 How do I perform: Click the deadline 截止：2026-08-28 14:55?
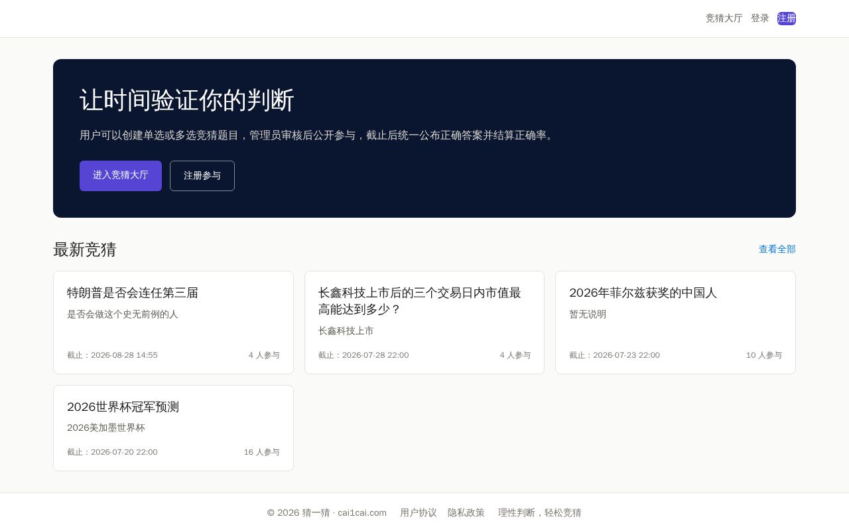tap(112, 355)
